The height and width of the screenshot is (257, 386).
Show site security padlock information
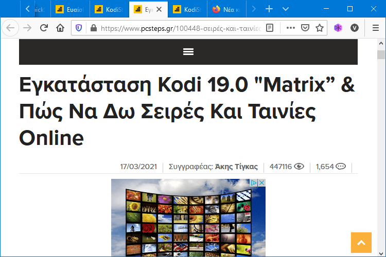(x=94, y=28)
